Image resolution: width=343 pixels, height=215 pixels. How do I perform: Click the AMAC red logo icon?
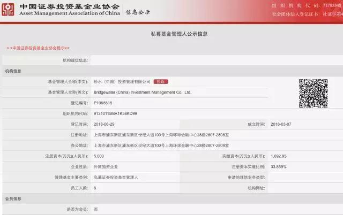tap(8, 10)
